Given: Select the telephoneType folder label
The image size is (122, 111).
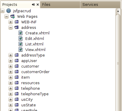Looking at the screenshot, I should click(35, 94).
